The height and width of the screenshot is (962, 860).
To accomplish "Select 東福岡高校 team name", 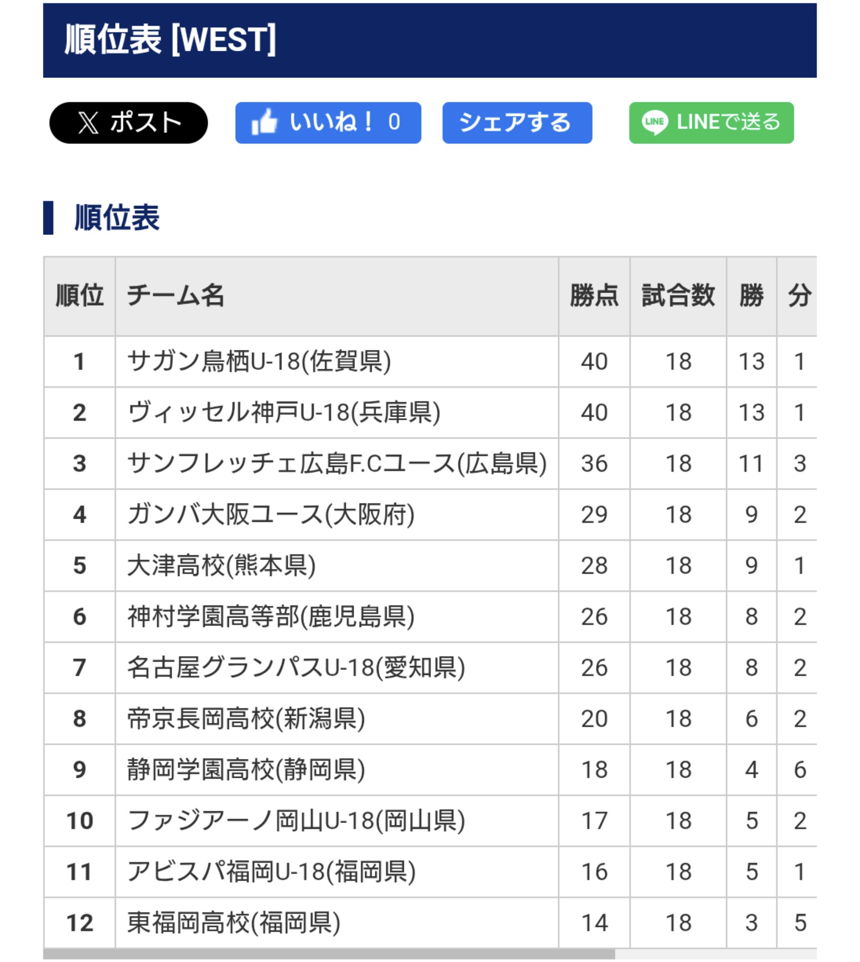I will tap(233, 923).
